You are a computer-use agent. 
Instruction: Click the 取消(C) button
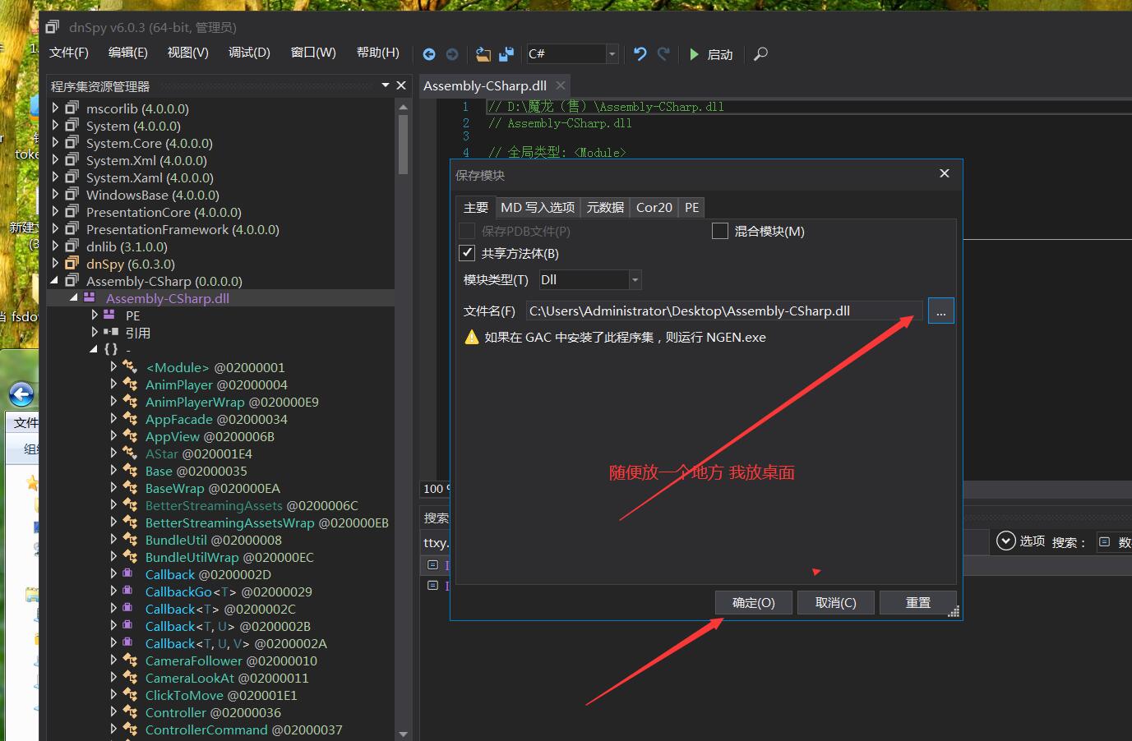coord(835,602)
